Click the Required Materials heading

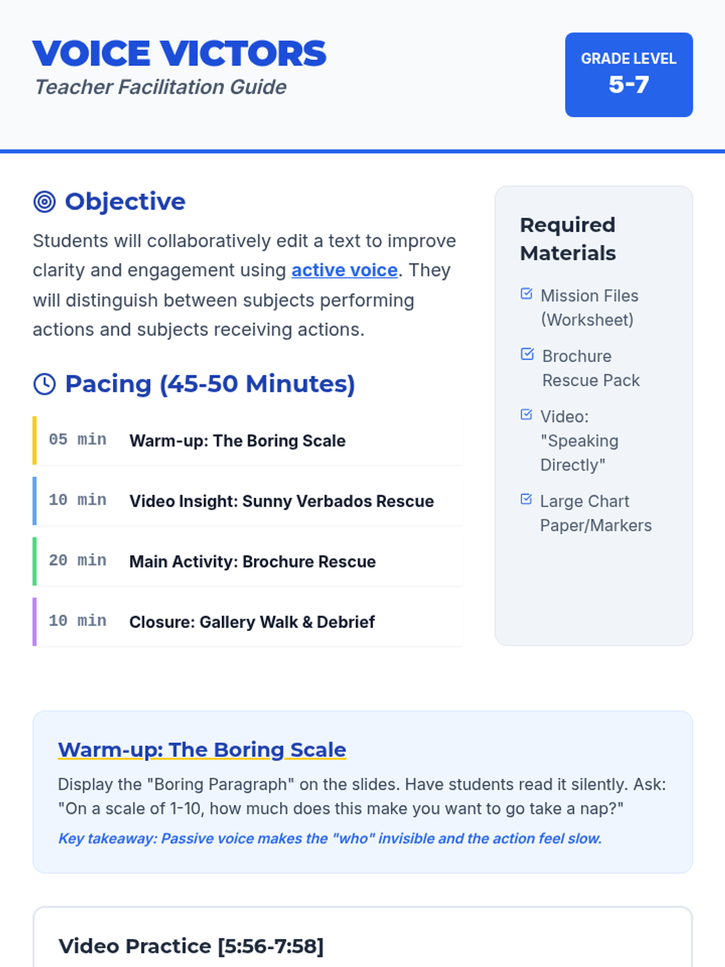[567, 239]
